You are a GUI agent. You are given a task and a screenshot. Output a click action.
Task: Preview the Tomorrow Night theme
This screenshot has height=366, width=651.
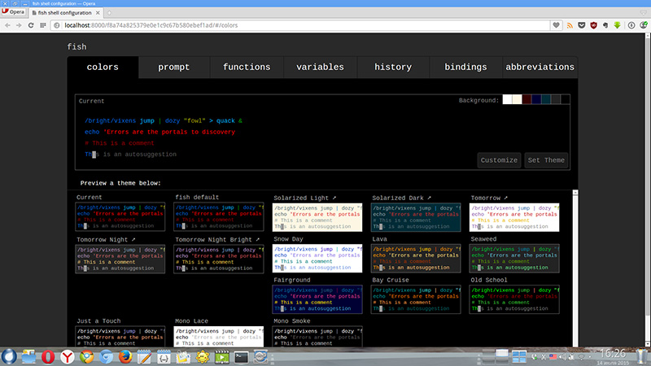point(120,259)
